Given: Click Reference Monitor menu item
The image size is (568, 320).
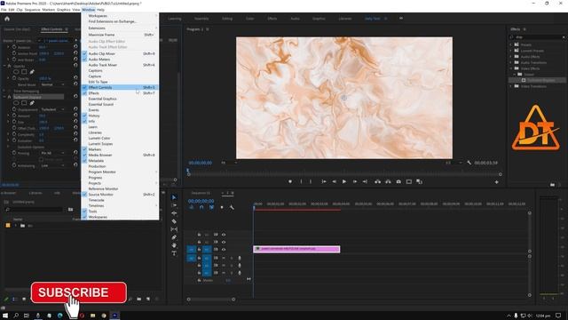Looking at the screenshot, I should pos(120,188).
